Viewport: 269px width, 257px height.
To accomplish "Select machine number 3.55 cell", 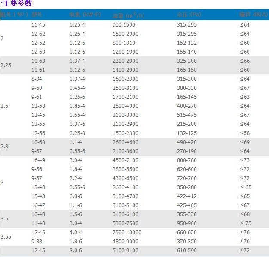I will [x=6, y=236].
